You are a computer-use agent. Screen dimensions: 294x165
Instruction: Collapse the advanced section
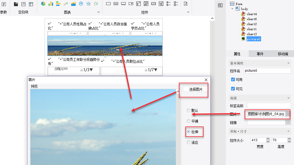tap(288, 98)
